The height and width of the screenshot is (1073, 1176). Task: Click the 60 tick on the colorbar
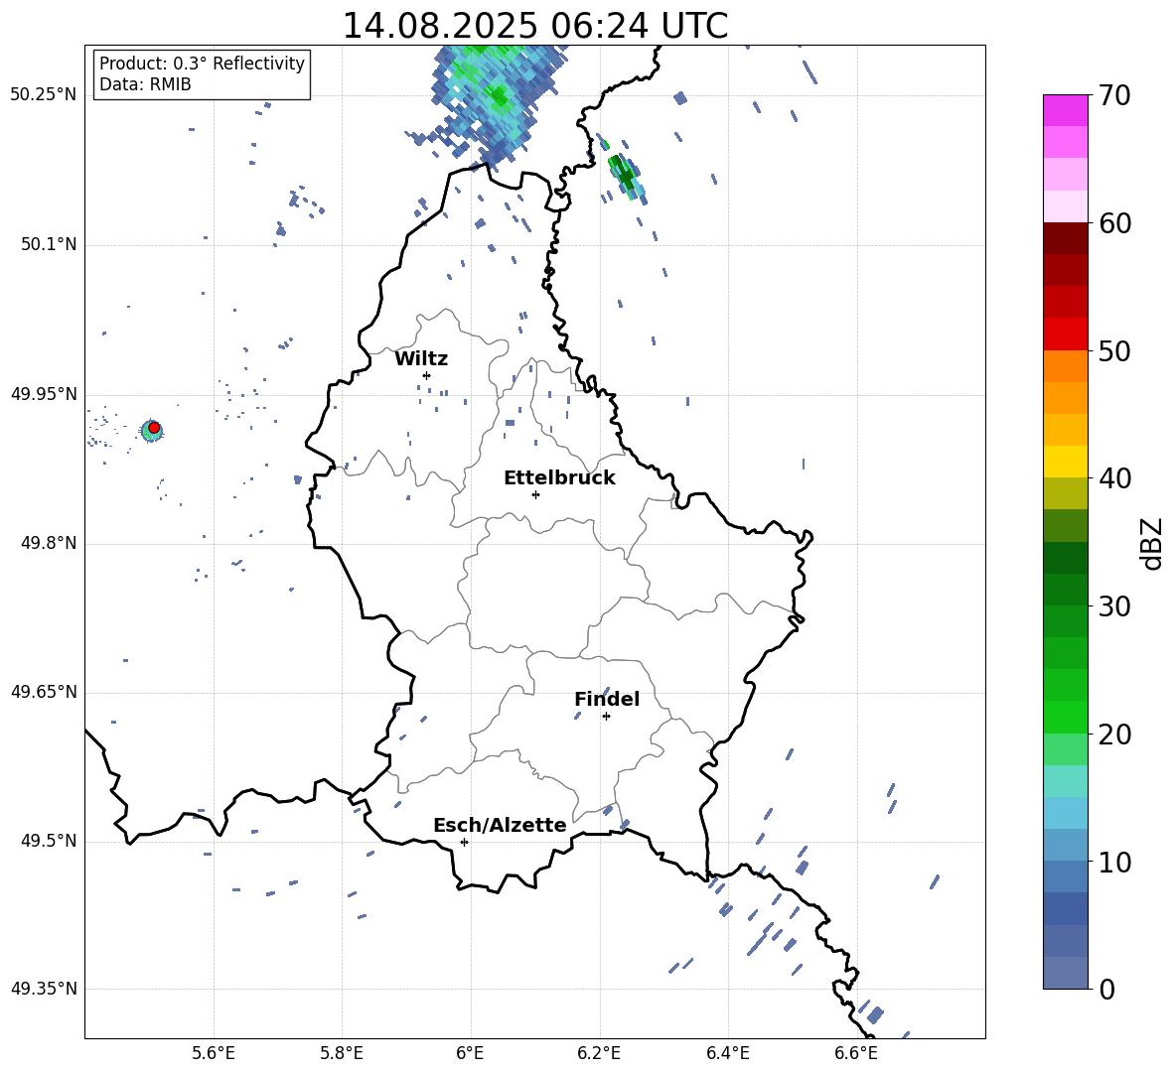(x=1114, y=223)
